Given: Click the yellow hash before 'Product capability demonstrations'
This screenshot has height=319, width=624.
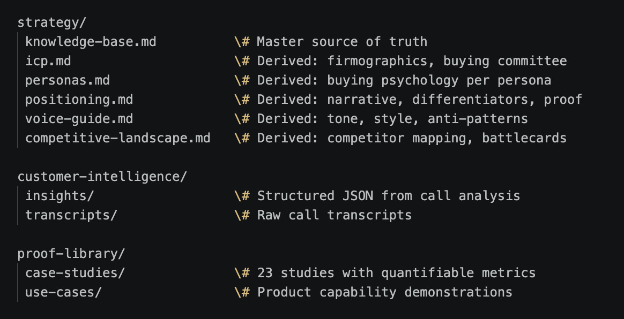Looking at the screenshot, I should coord(246,292).
